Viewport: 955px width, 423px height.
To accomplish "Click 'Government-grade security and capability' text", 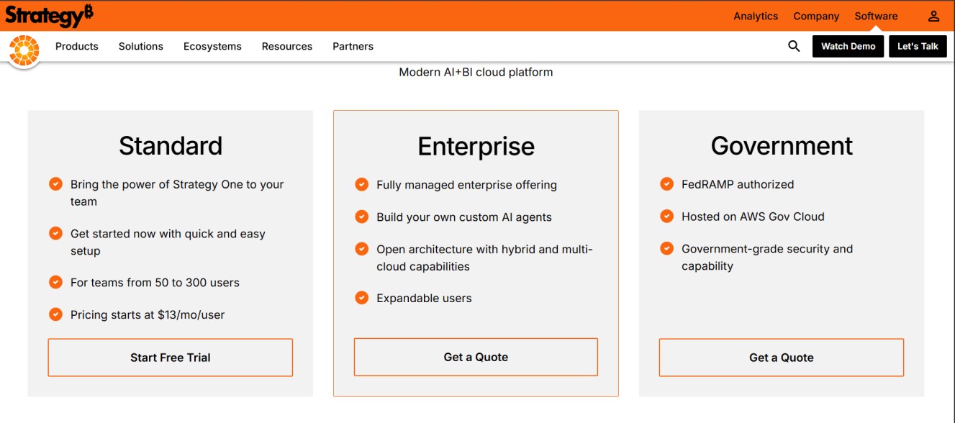I will [x=767, y=257].
